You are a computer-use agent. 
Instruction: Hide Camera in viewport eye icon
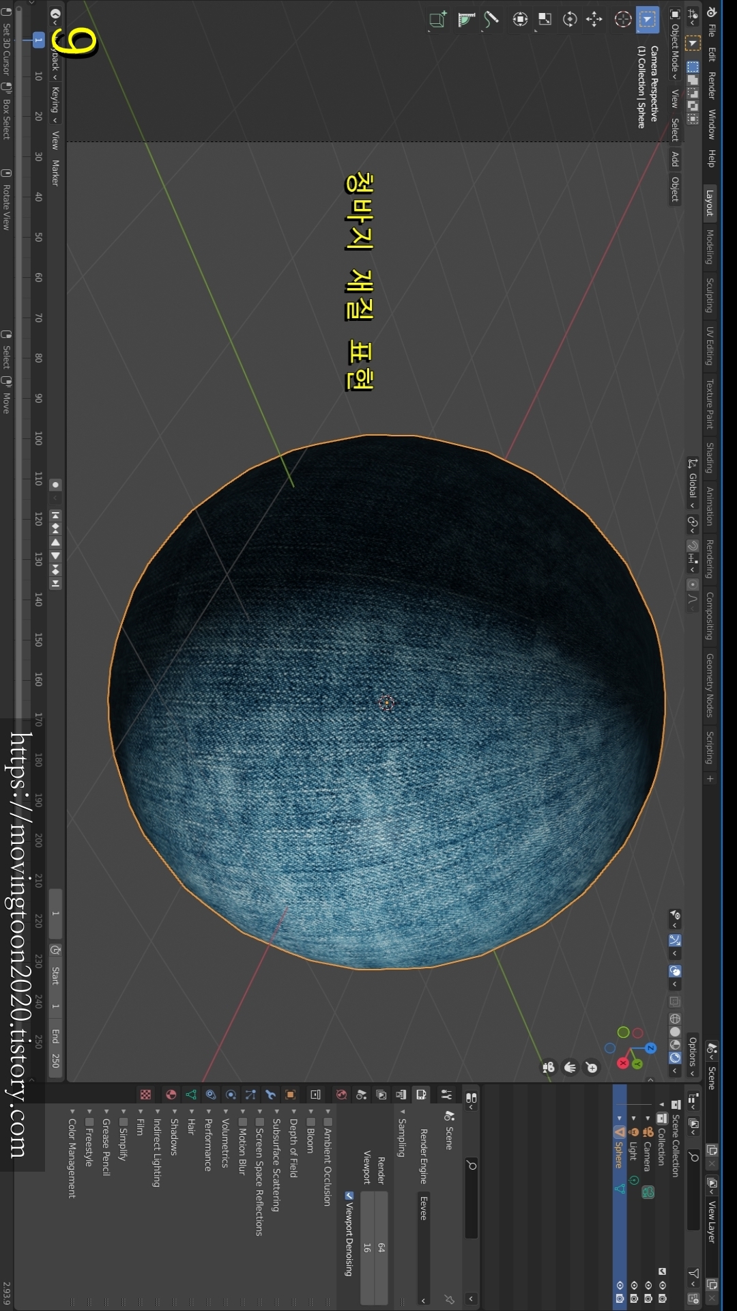(x=648, y=1284)
